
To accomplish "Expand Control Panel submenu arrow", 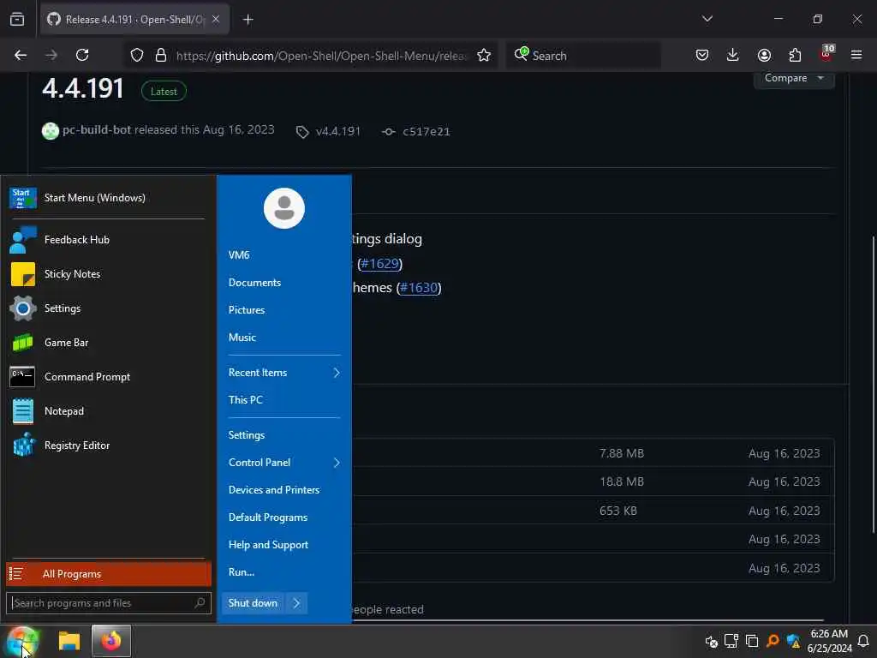I will pyautogui.click(x=337, y=463).
